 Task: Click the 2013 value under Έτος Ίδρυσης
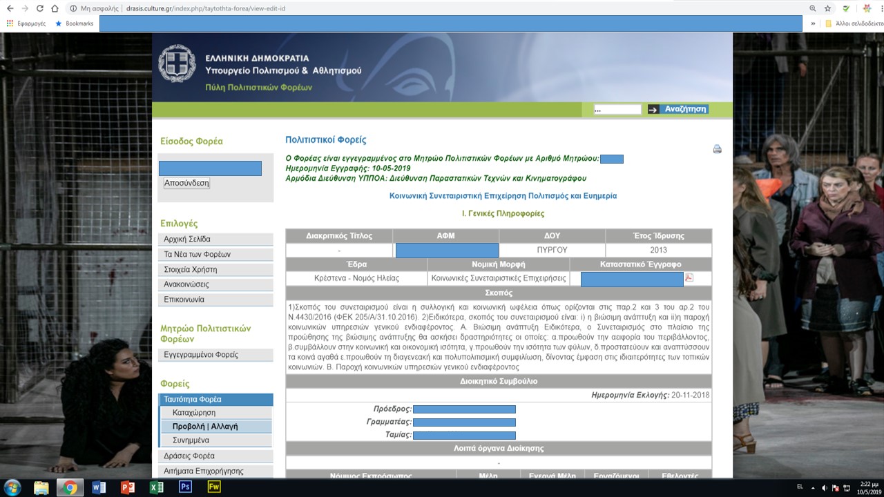coord(658,250)
